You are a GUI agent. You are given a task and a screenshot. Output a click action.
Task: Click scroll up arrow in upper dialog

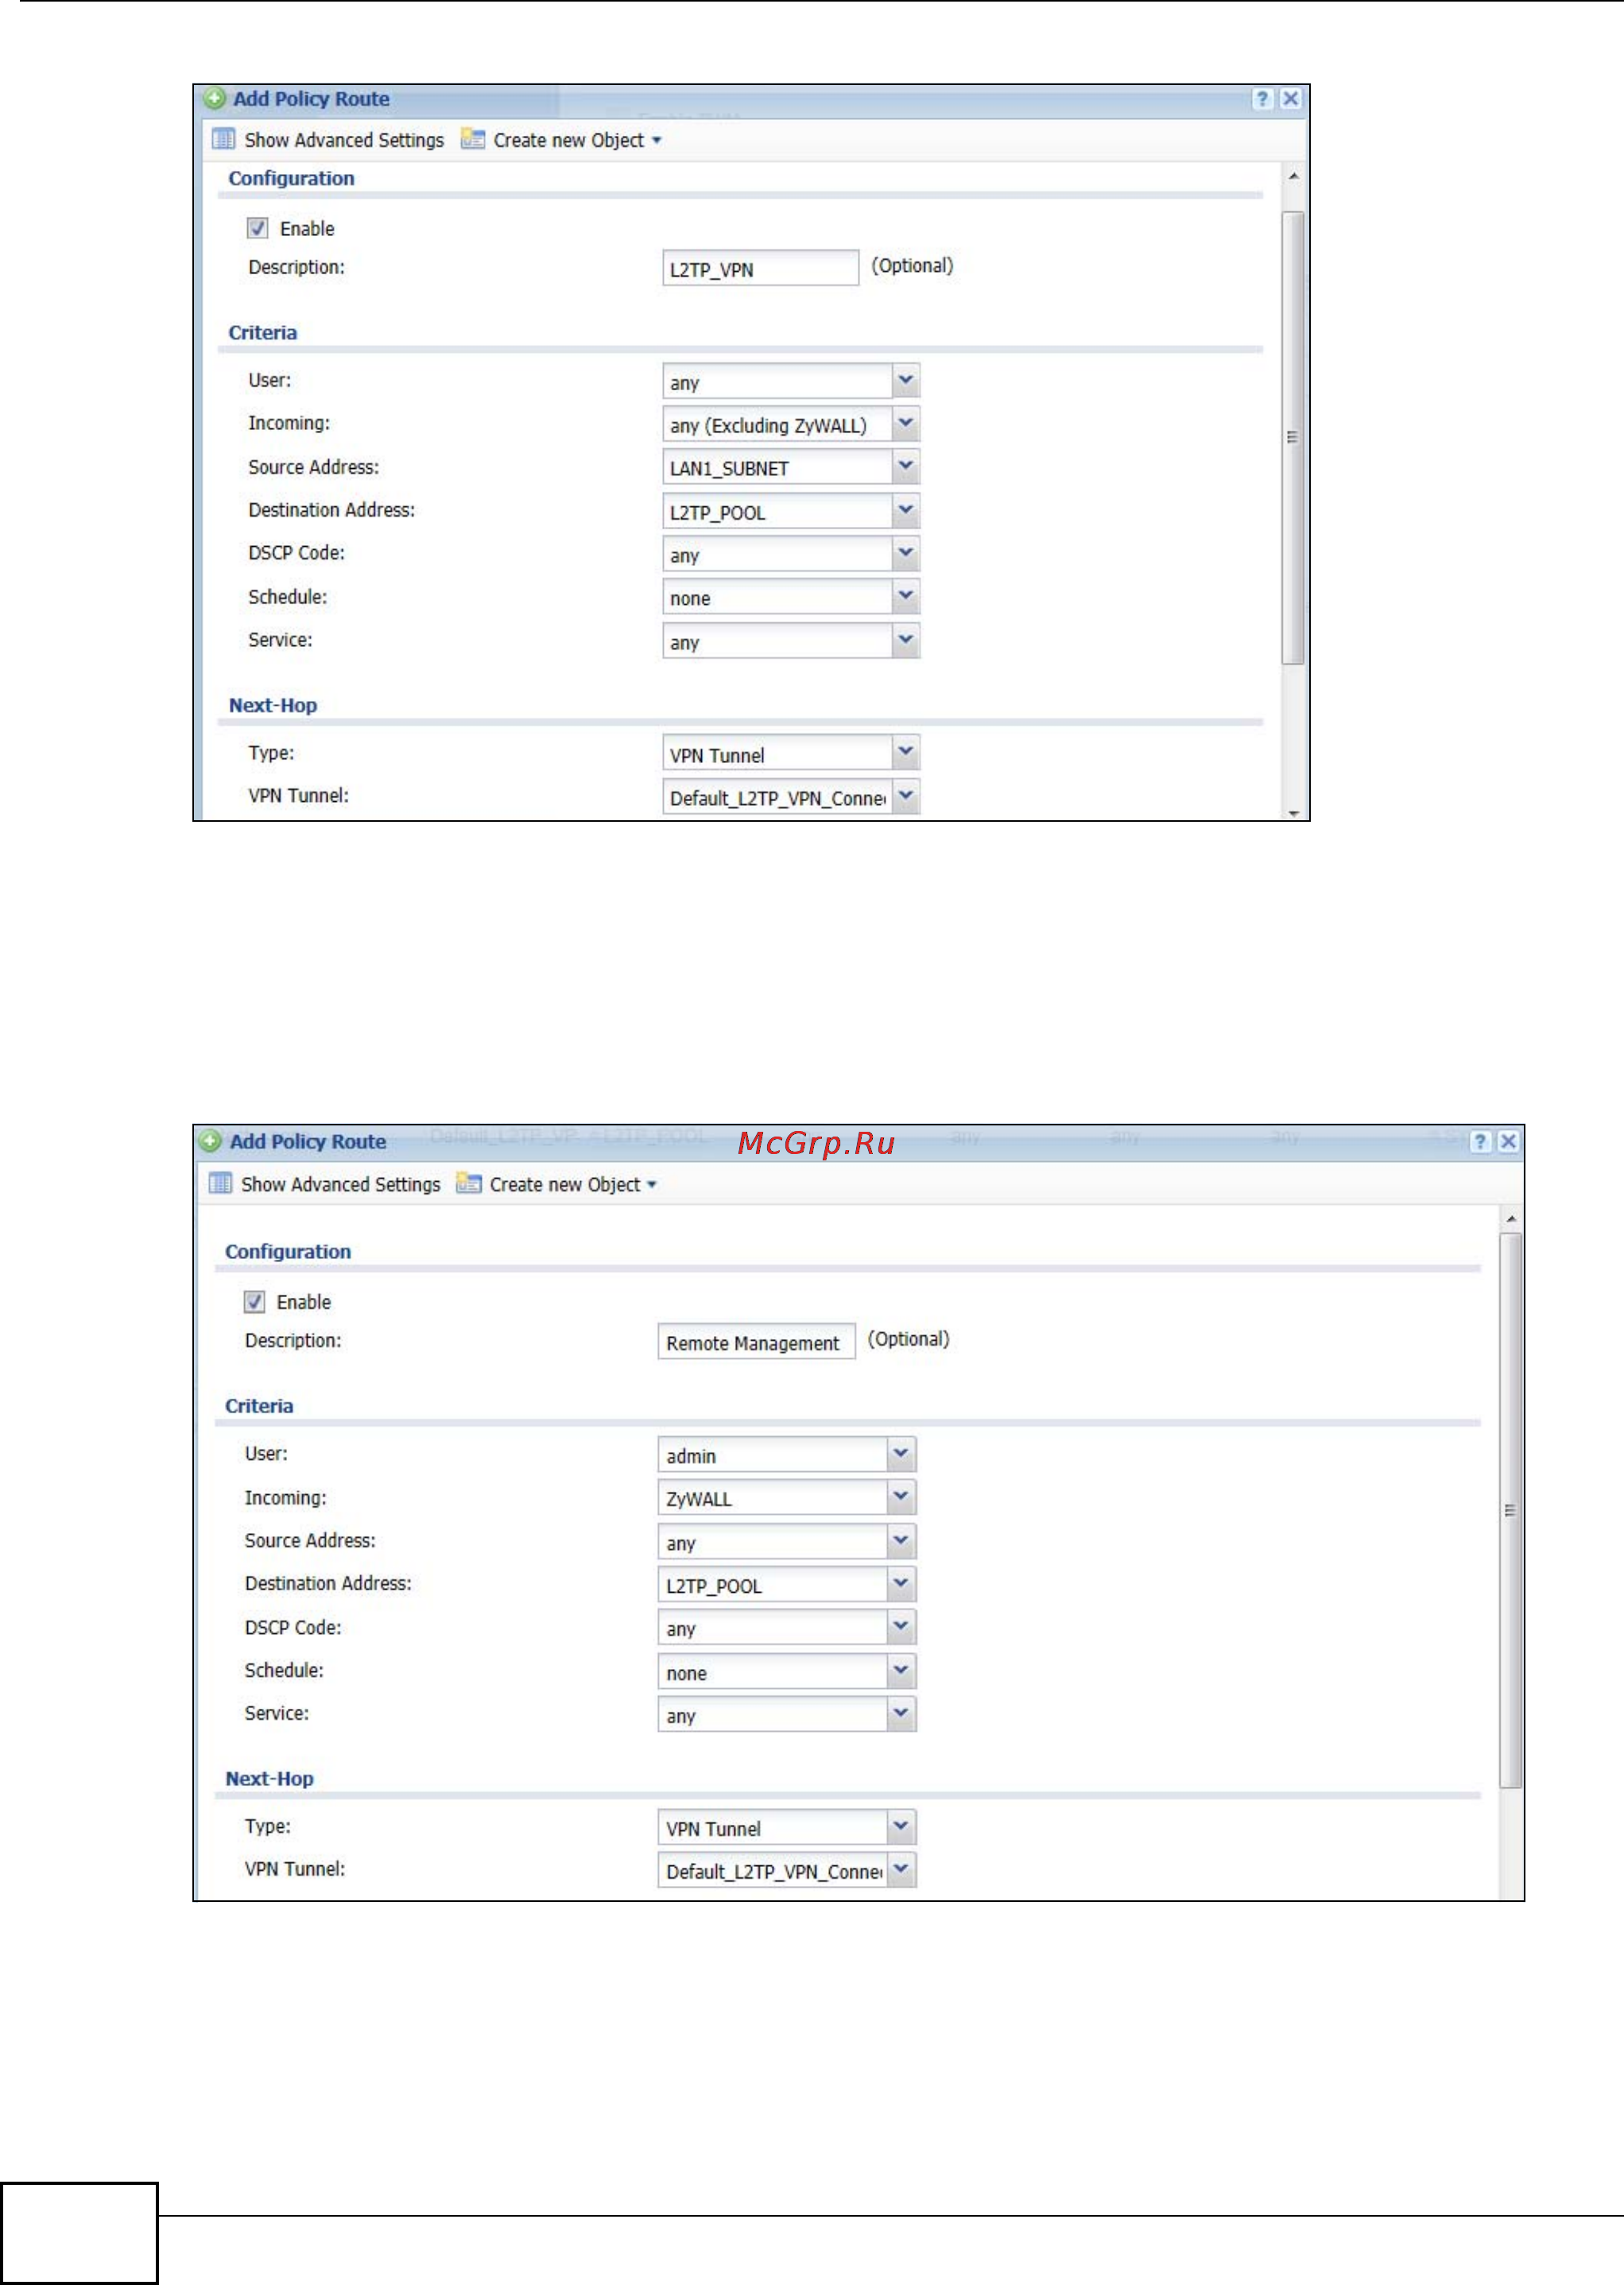pyautogui.click(x=1293, y=176)
